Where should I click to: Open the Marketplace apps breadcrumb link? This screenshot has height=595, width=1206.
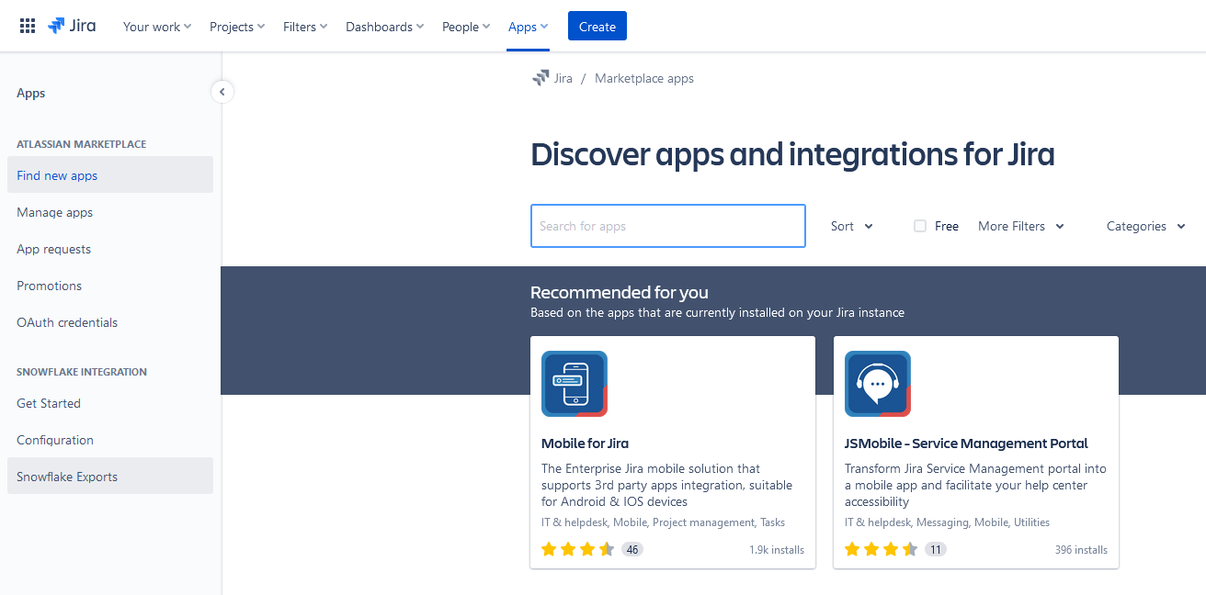(x=644, y=78)
